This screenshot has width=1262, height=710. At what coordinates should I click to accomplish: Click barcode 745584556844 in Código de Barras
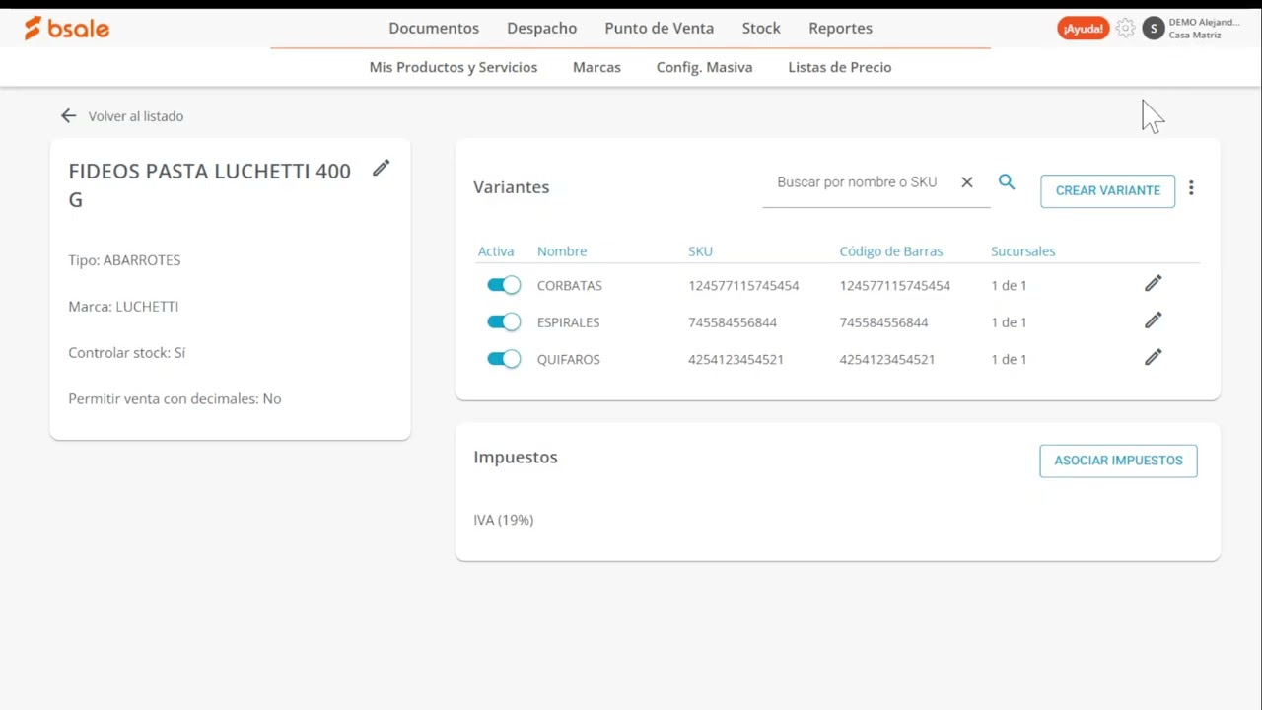pos(884,322)
